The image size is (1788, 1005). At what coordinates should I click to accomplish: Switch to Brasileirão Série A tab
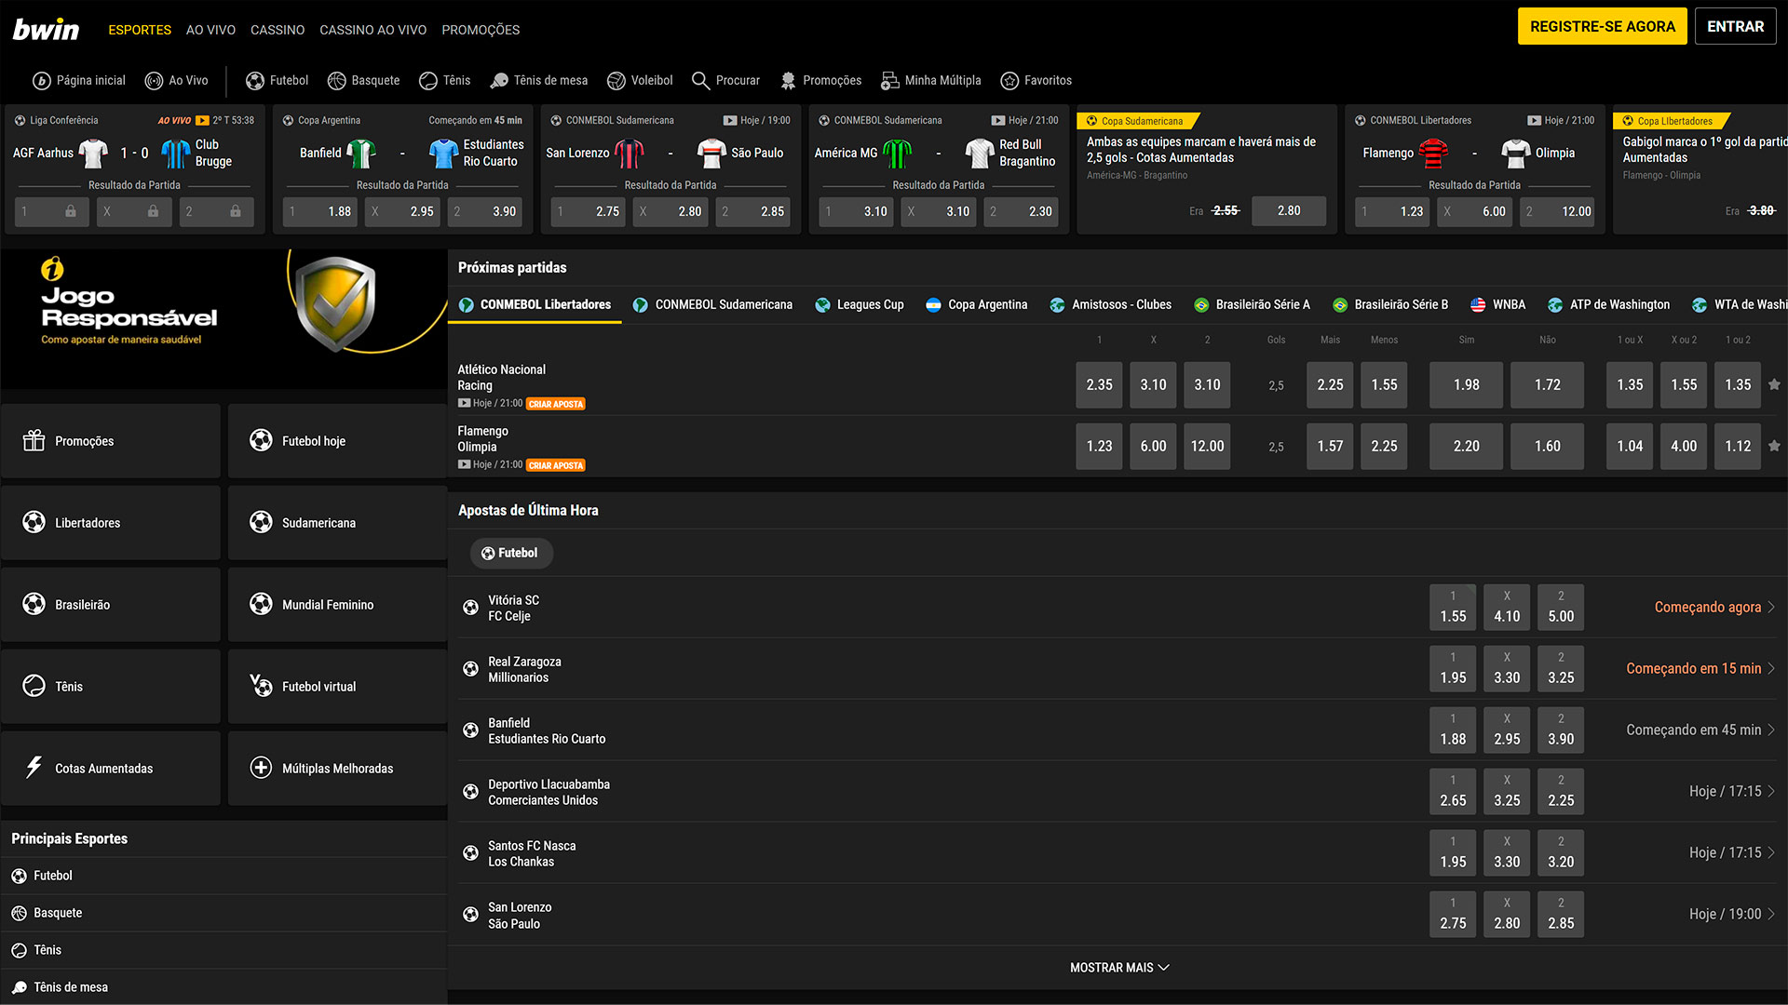click(x=1252, y=304)
